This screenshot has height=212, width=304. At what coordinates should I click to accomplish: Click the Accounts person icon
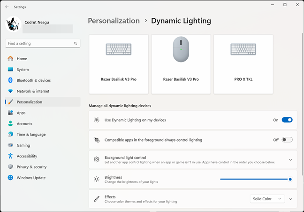pos(10,124)
